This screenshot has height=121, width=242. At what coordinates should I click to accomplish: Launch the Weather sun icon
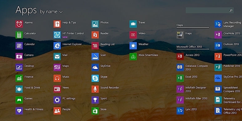[133, 46]
